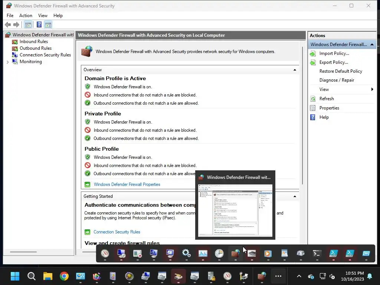Click Help entry in the Actions pane
Viewport: 380px width, 285px height.
click(x=324, y=117)
